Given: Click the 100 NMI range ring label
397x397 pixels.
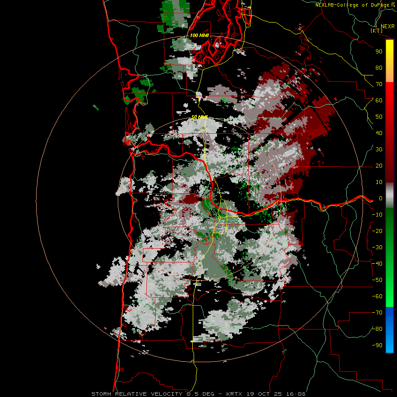Looking at the screenshot, I should pos(199,35).
